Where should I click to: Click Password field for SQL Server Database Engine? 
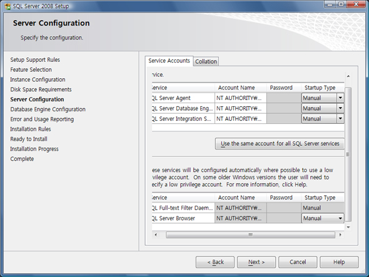click(284, 108)
